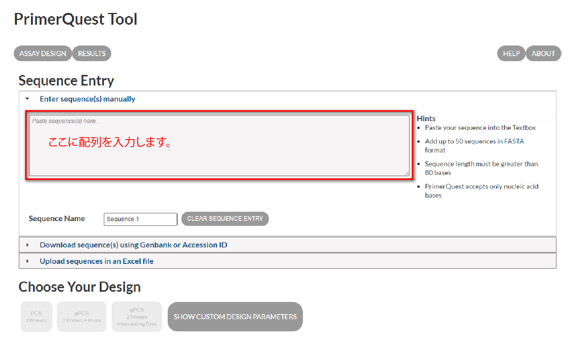Click the PrimerQuest Tool title

tap(76, 19)
